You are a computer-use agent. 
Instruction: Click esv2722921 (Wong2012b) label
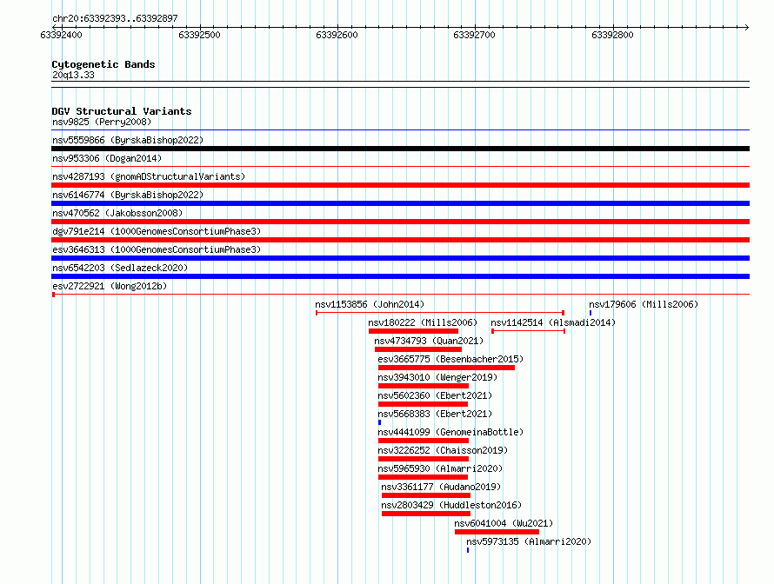110,286
